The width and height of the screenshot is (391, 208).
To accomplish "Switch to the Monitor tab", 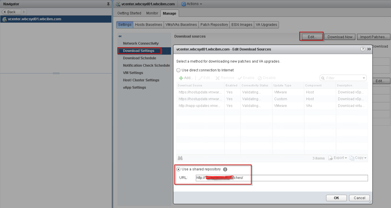I will pyautogui.click(x=152, y=13).
